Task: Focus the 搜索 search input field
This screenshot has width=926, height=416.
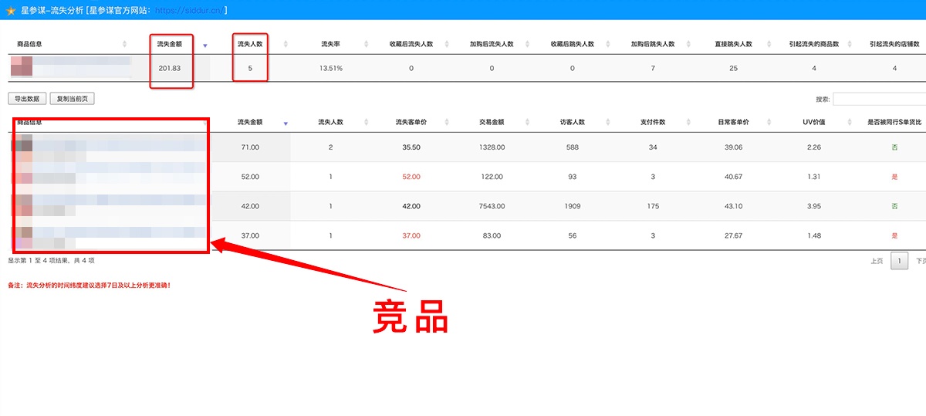Action: click(x=879, y=99)
